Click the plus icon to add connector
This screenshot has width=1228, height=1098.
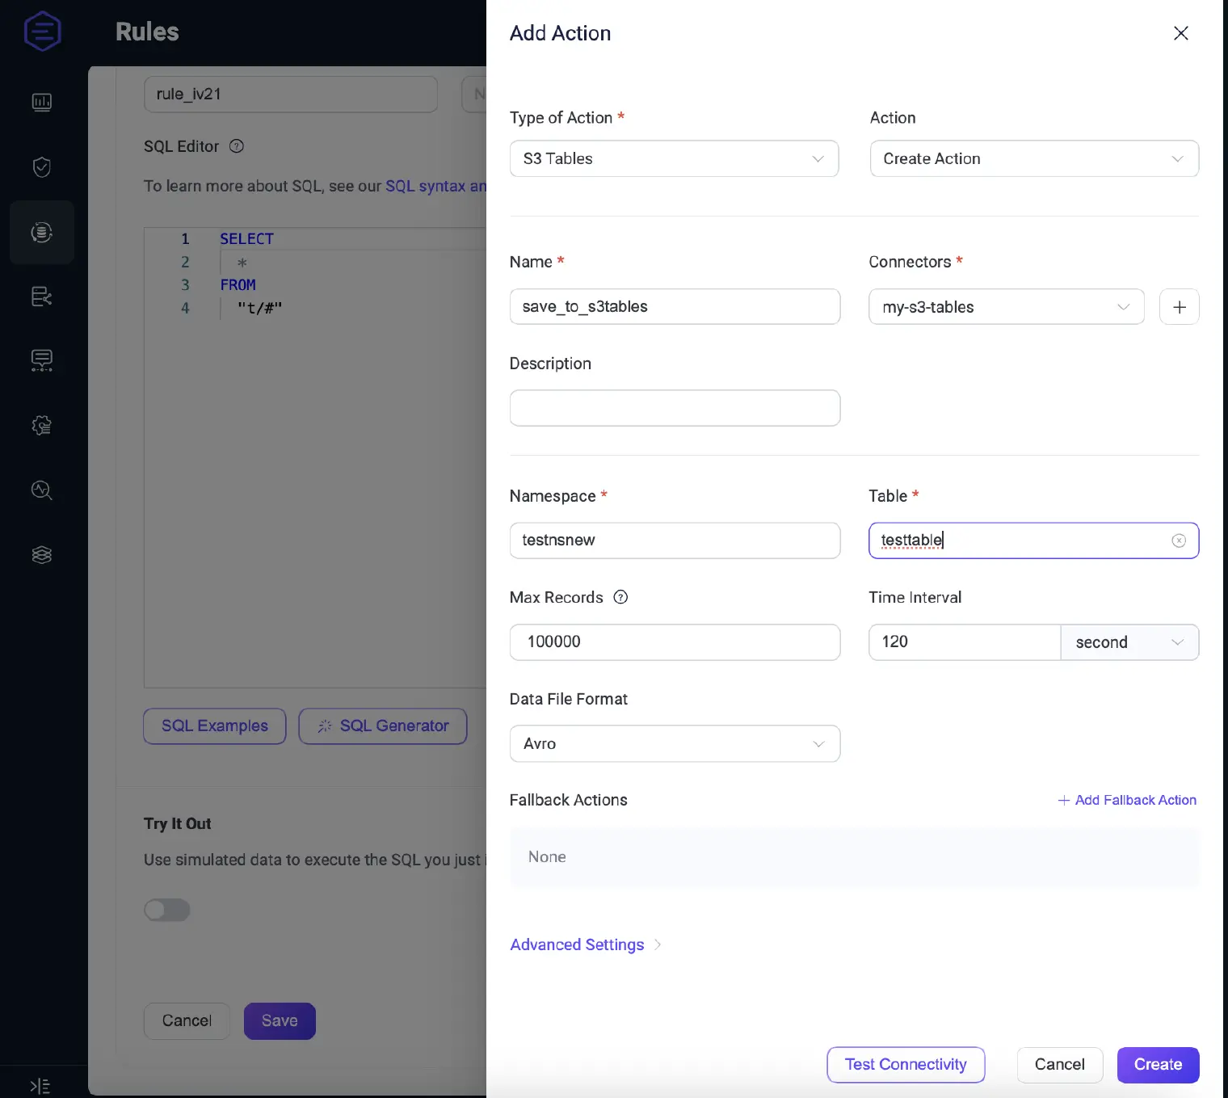[1179, 307]
